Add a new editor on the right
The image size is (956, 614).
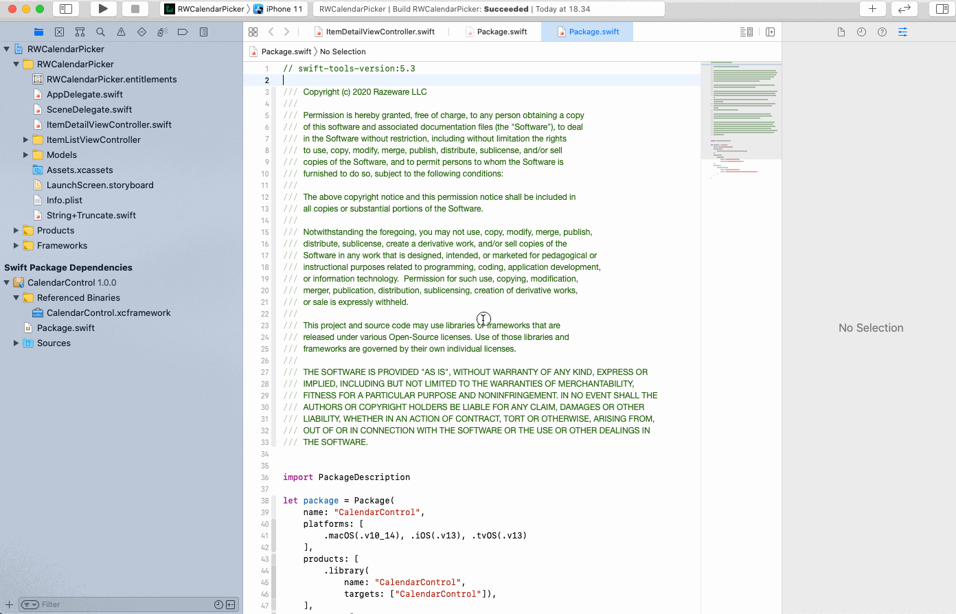(x=770, y=32)
